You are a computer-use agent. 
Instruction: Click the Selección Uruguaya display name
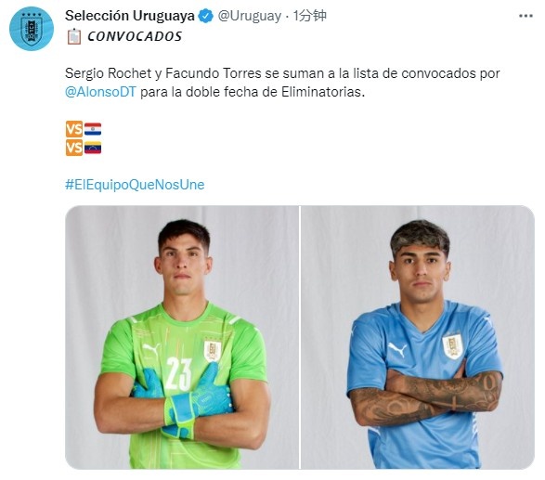tap(130, 16)
